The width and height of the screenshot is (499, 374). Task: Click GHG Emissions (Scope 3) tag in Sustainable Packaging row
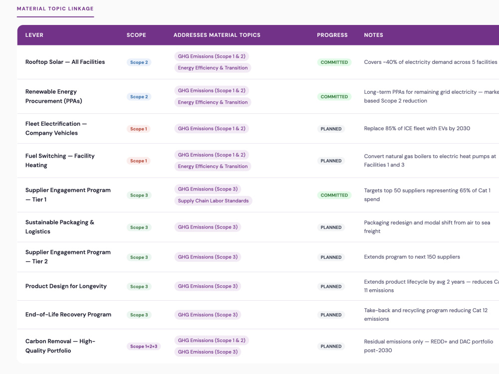pyautogui.click(x=208, y=227)
